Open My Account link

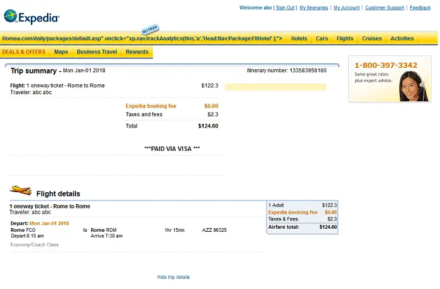346,8
